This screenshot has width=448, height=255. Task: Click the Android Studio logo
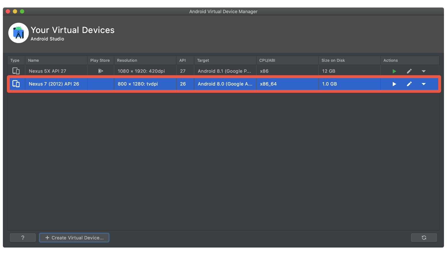click(18, 33)
